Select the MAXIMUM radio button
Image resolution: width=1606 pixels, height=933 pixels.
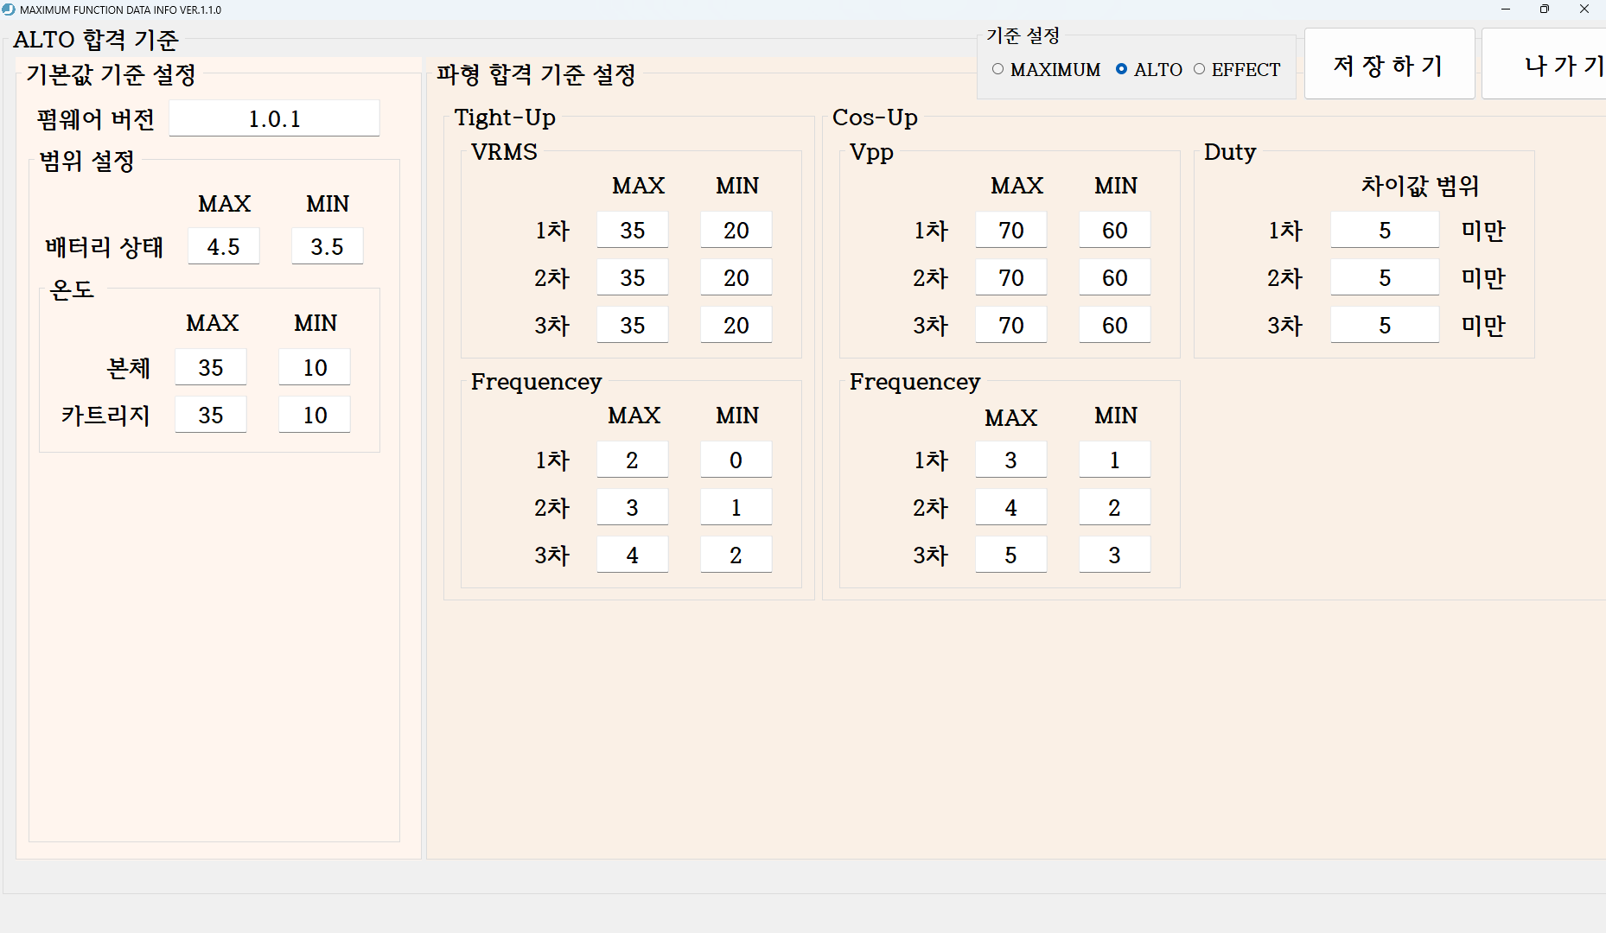[998, 69]
